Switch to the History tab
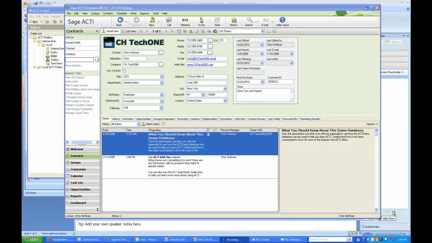Image resolution: width=432 pixels, height=243 pixels. click(116, 119)
